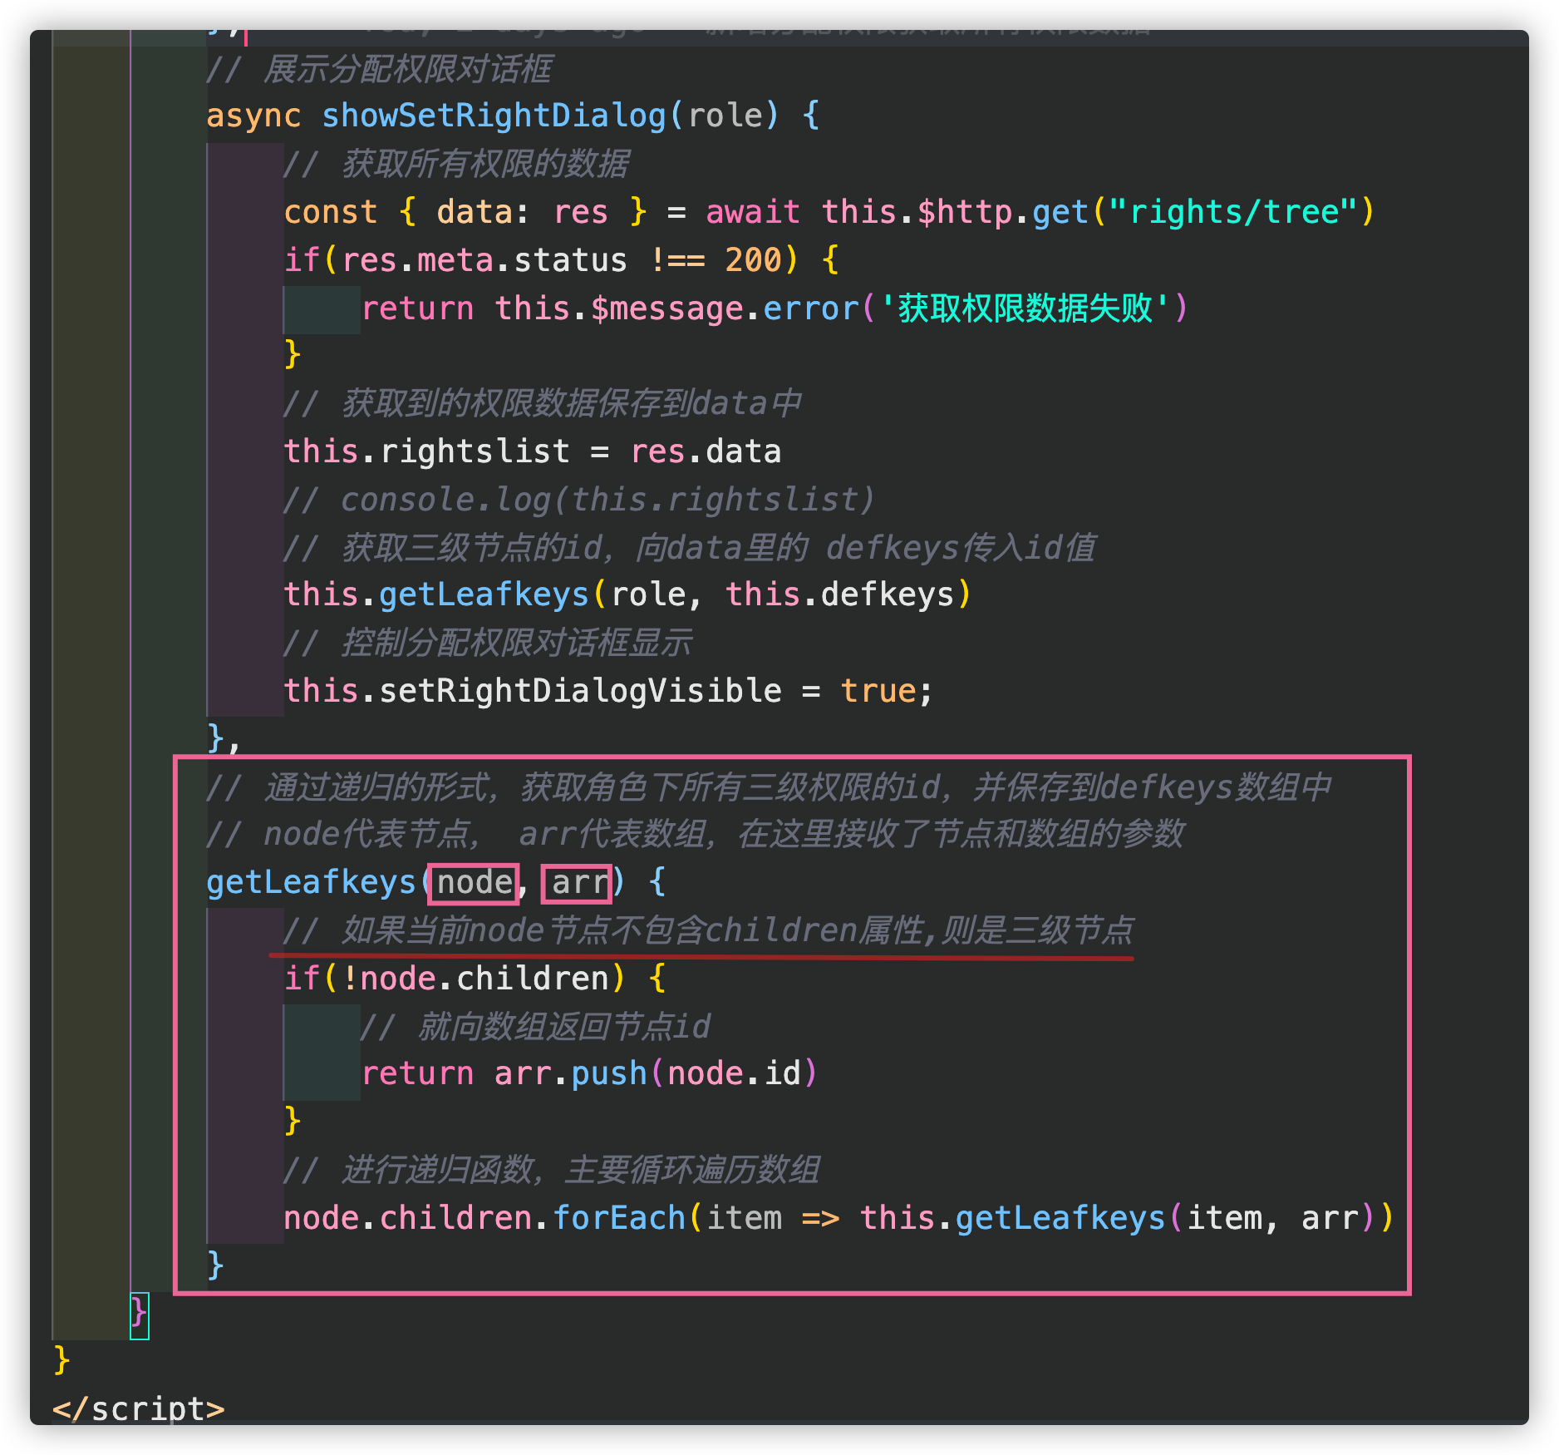Screen dimensions: 1559x1455
Task: Click the "rights/tree" string literal
Action: 1233,212
